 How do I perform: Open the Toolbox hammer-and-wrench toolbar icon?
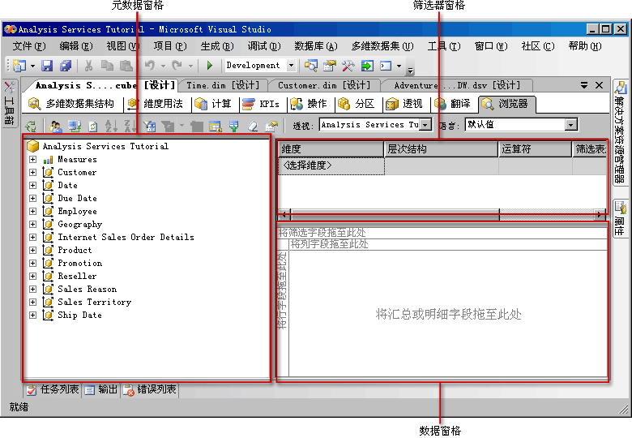(348, 66)
